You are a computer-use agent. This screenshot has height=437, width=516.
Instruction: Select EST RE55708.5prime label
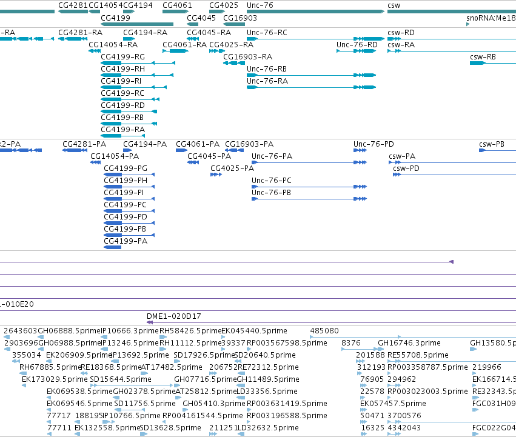[418, 355]
